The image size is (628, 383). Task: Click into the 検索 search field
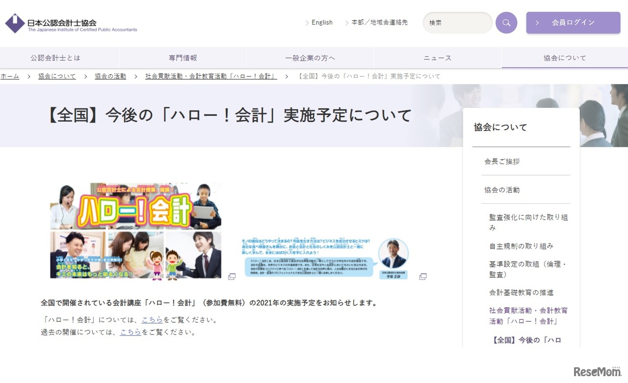[x=456, y=23]
